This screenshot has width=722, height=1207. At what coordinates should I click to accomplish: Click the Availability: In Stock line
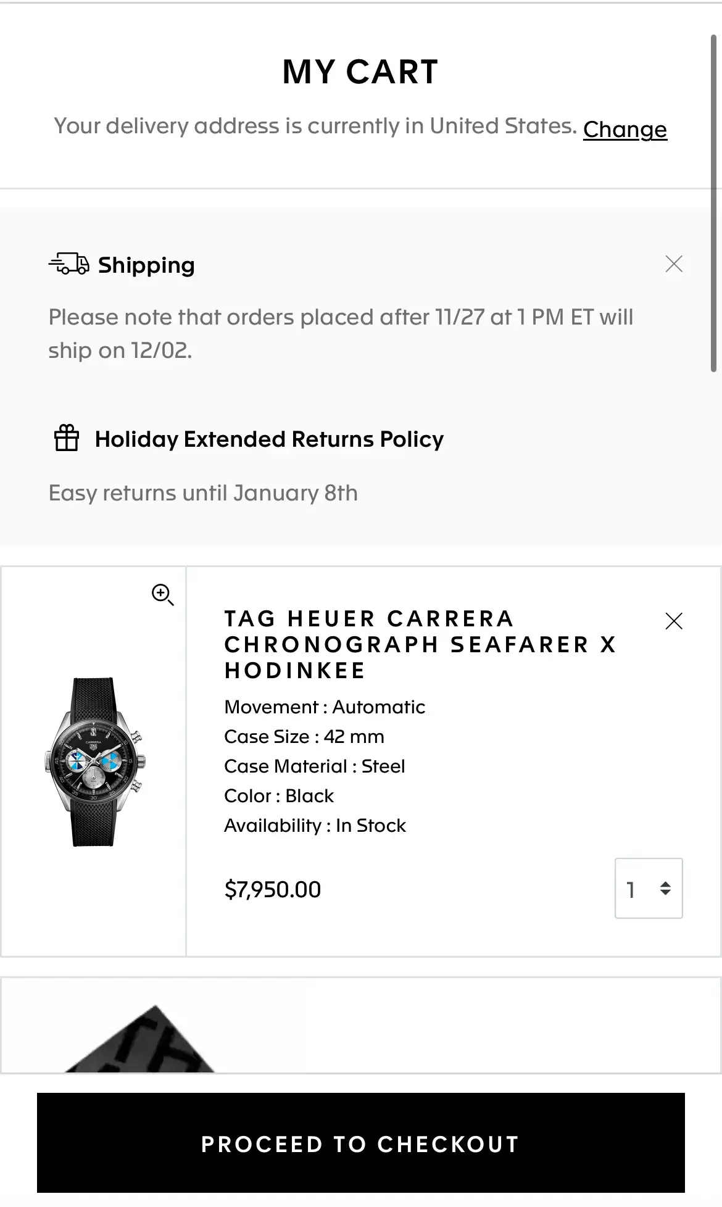click(315, 826)
